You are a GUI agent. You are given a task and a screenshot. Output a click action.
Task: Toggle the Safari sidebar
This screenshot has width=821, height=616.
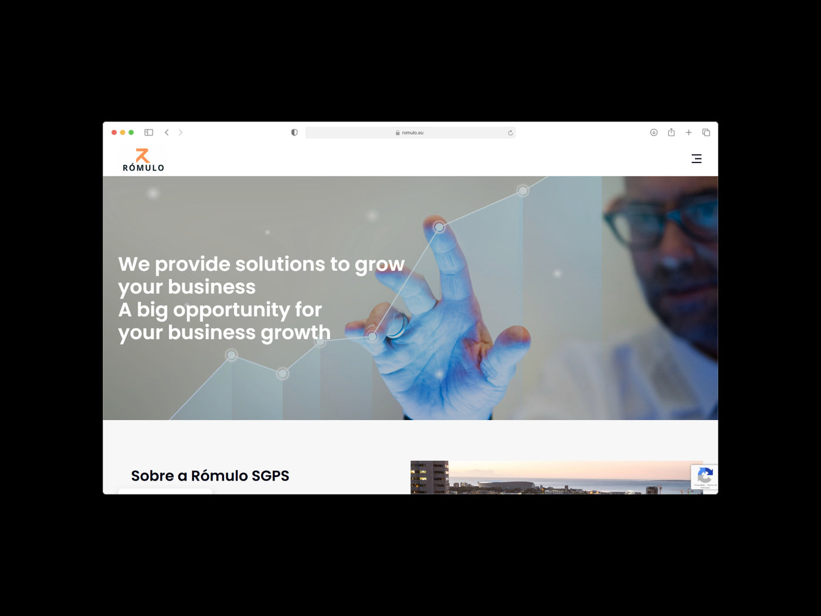pos(149,133)
